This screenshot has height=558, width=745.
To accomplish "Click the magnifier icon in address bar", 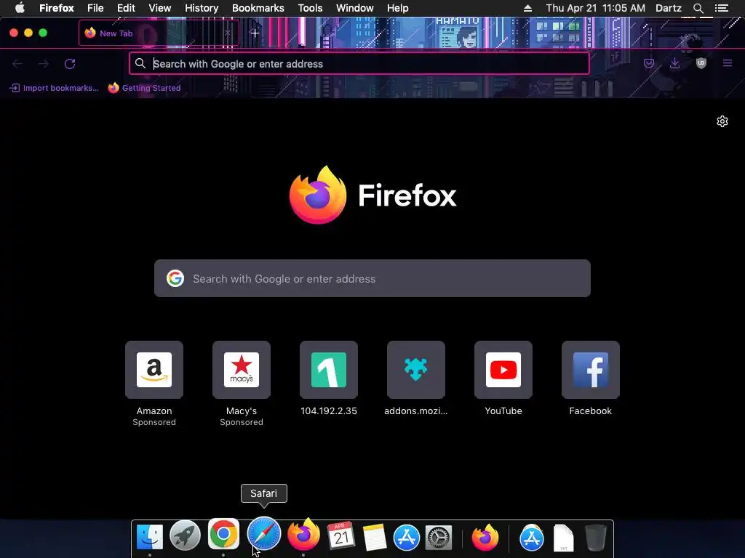I will pos(140,63).
